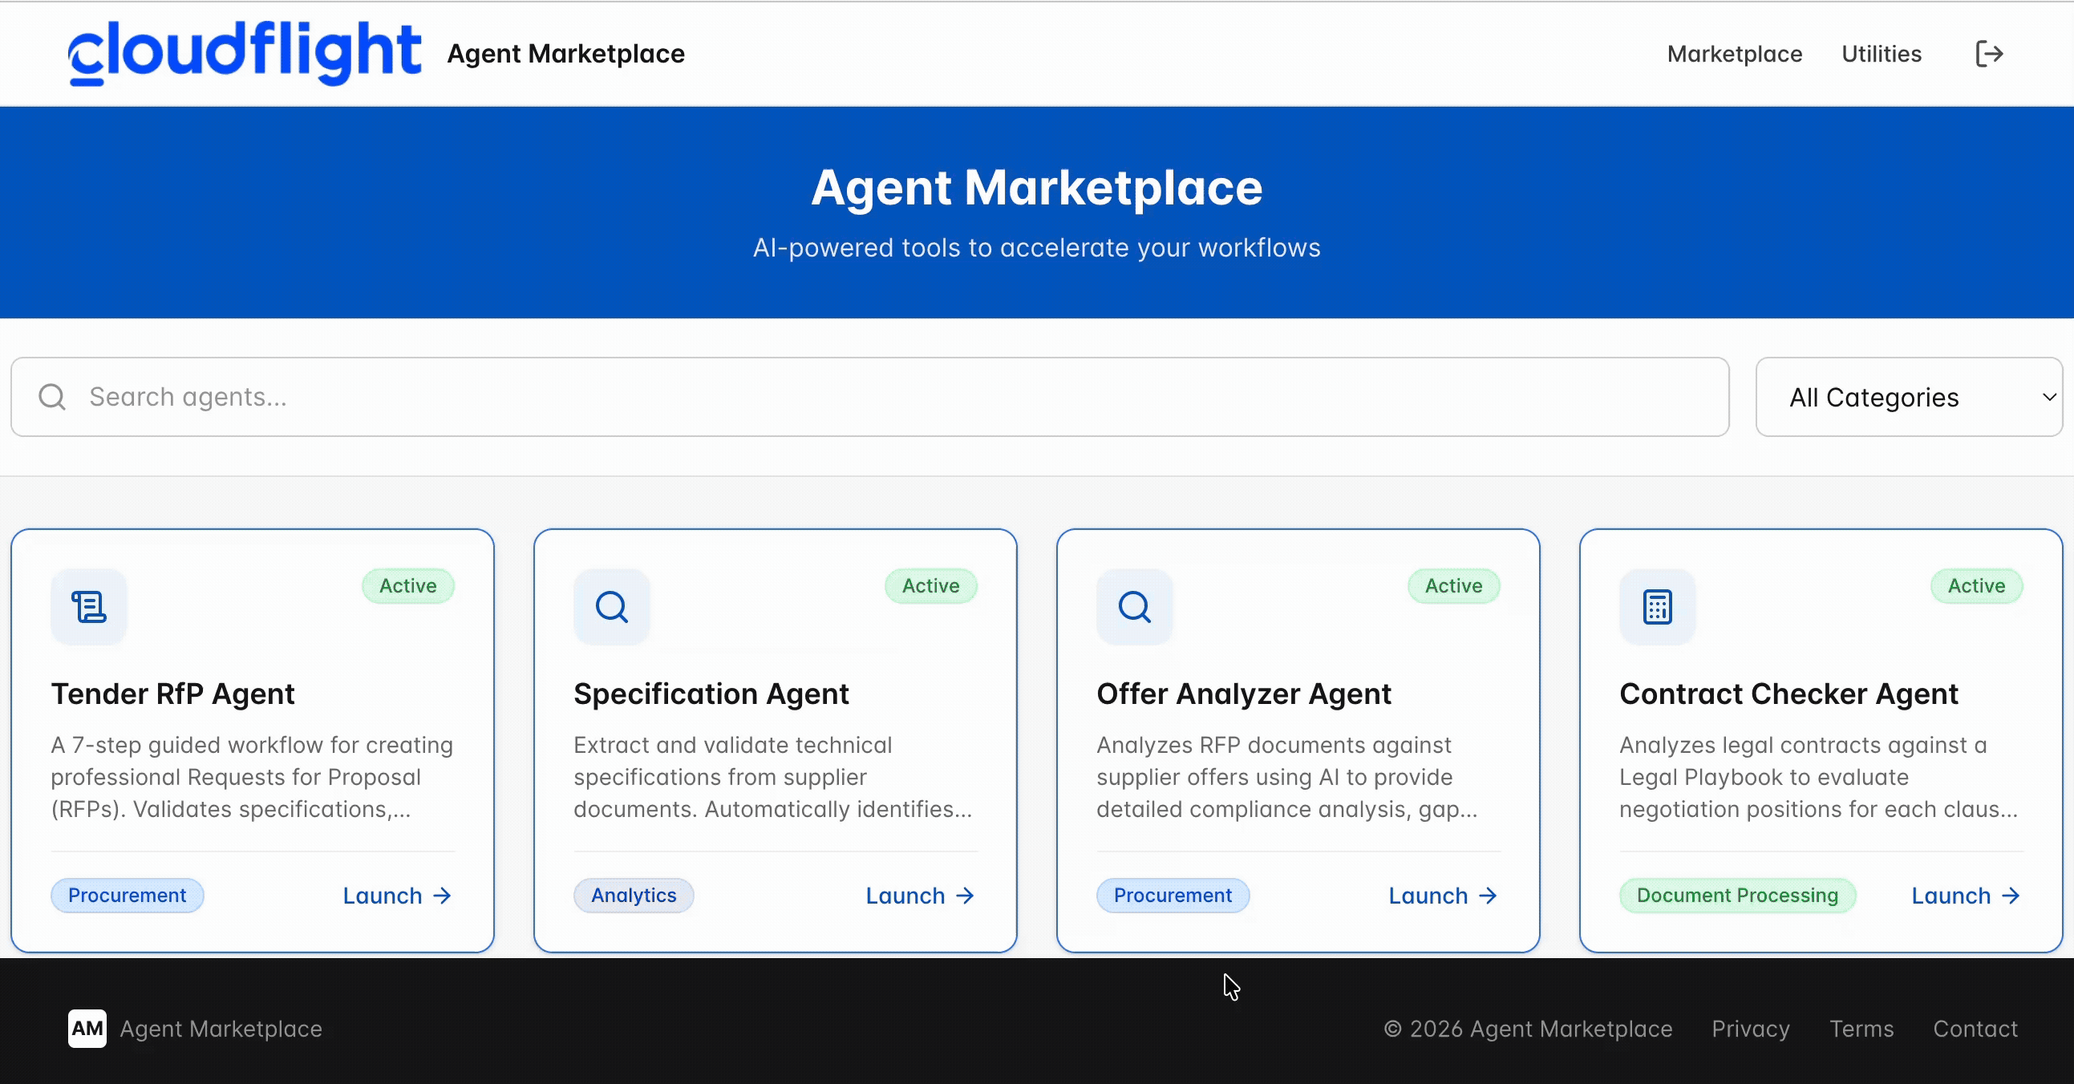Click the cloudflight logo
The image size is (2074, 1084).
click(x=244, y=53)
